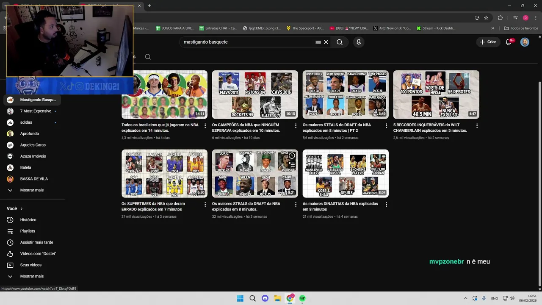The height and width of the screenshot is (305, 542).
Task: Open the 'ARC Now on X' bookmark
Action: tap(392, 28)
